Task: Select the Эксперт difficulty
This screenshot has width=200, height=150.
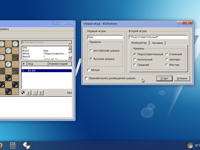Action: (x=173, y=59)
